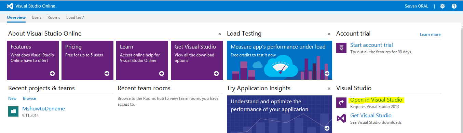The image size is (463, 133).
Task: Select the Overview tab
Action: [x=16, y=17]
